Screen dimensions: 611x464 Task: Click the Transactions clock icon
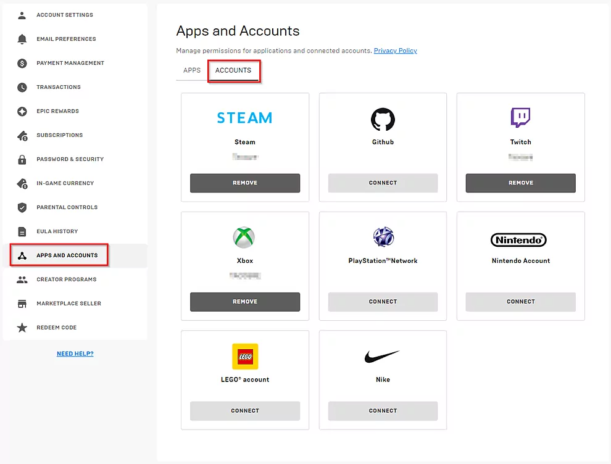click(22, 87)
